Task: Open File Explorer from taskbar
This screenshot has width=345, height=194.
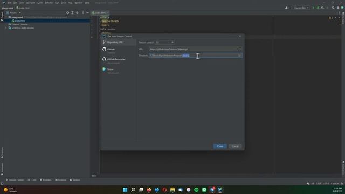Action: (x=172, y=190)
